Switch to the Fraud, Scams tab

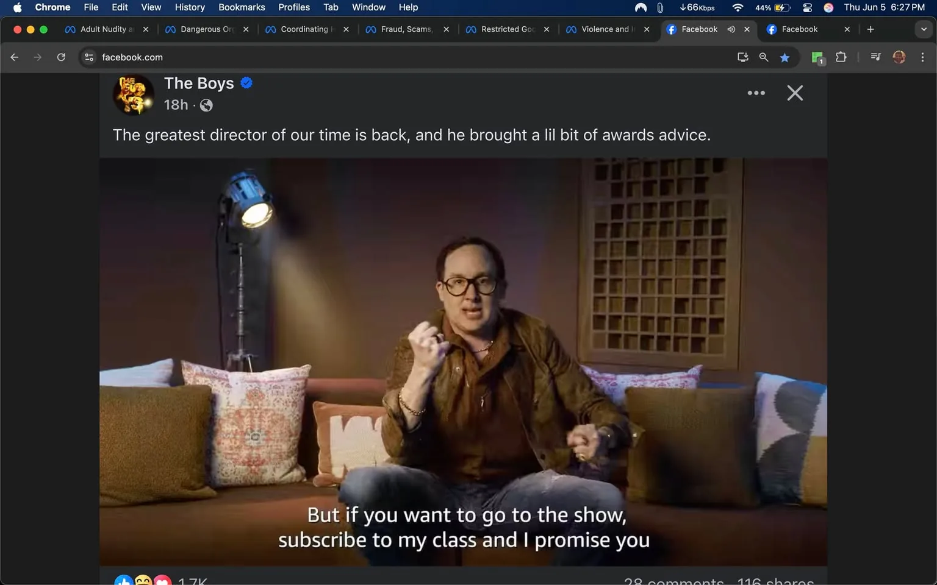coord(406,29)
